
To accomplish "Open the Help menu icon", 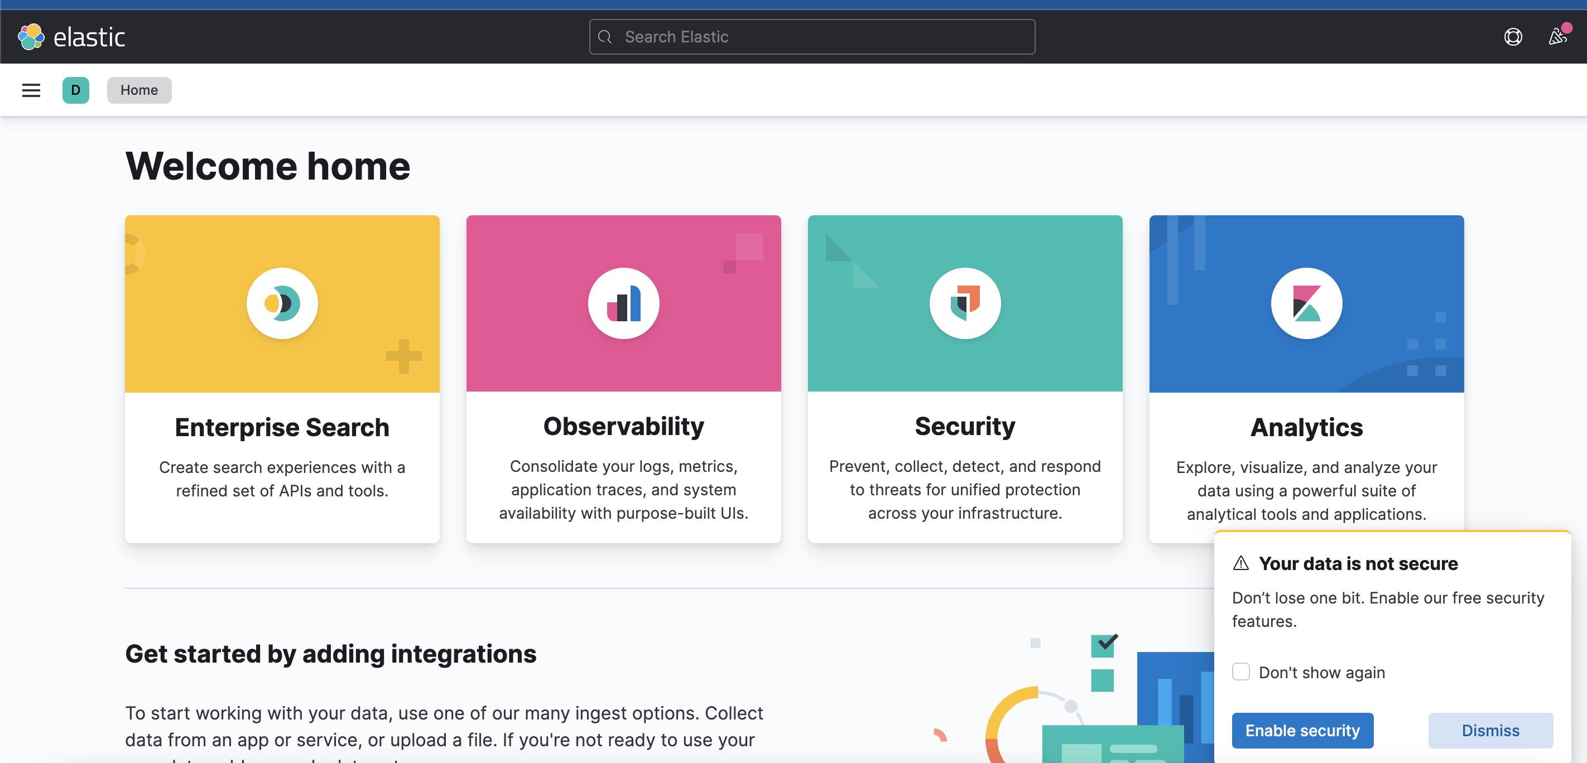I will click(x=1512, y=37).
